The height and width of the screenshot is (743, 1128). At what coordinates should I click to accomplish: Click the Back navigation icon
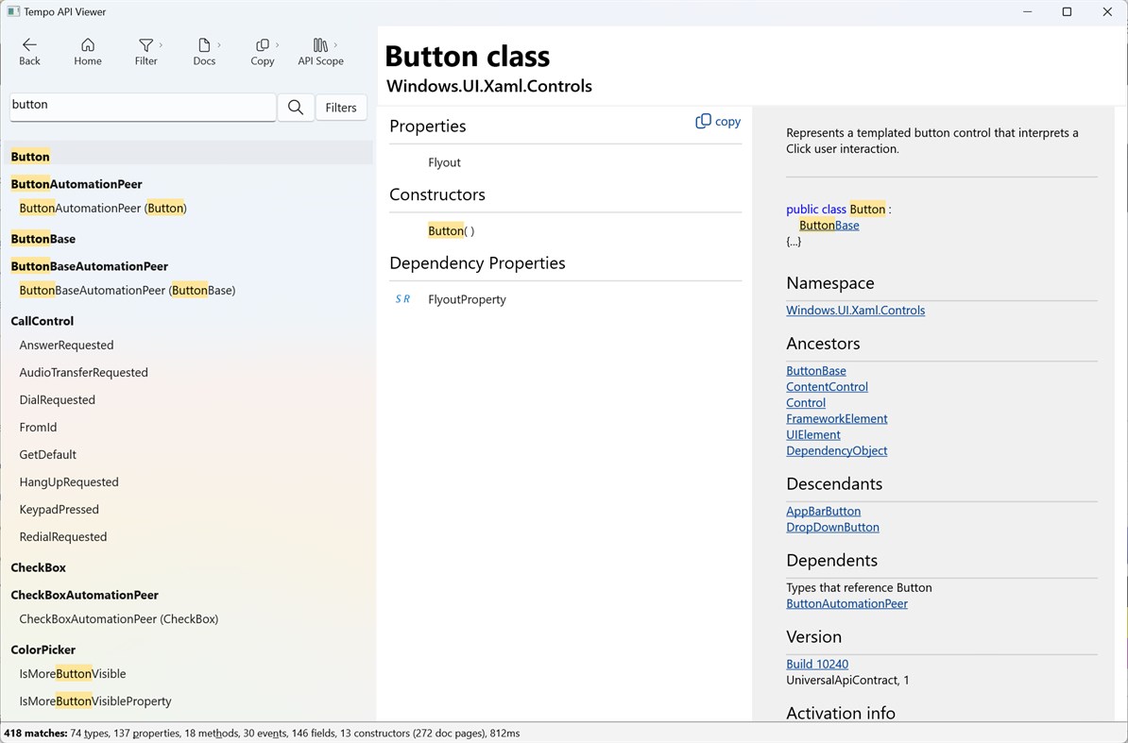click(x=29, y=44)
